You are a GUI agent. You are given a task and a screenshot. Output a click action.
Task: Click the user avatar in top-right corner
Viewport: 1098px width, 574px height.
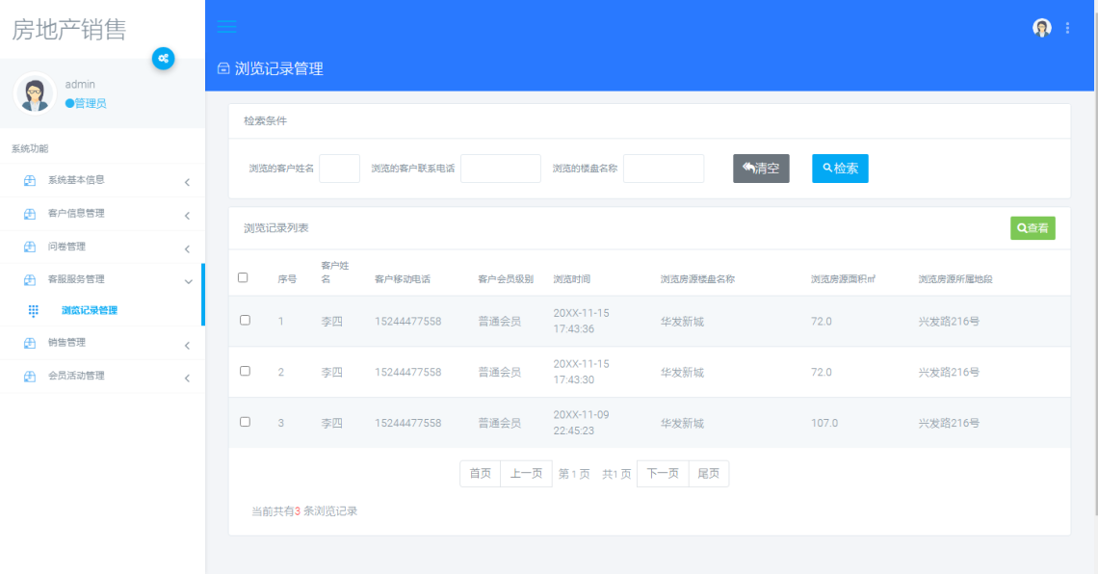click(x=1042, y=27)
